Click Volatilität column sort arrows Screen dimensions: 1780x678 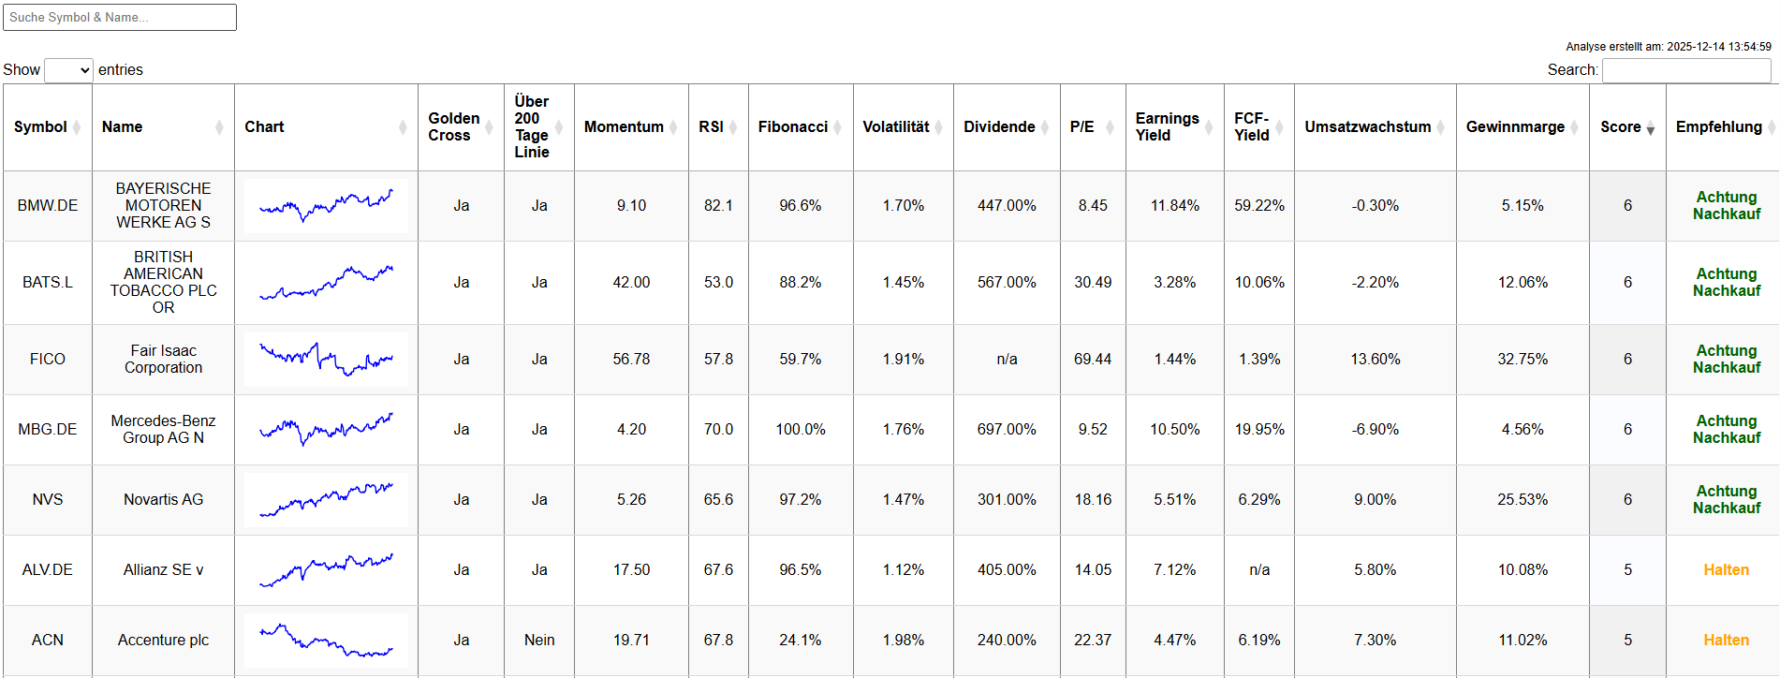pyautogui.click(x=939, y=127)
